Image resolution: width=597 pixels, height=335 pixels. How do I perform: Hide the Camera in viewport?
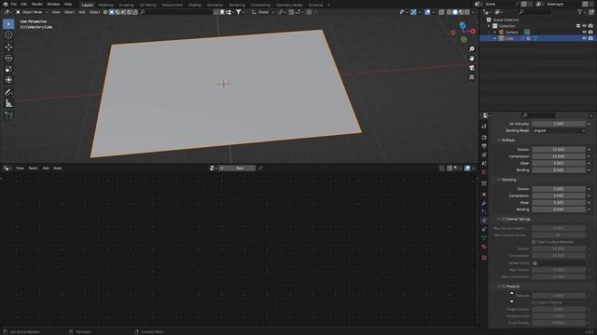coord(585,33)
